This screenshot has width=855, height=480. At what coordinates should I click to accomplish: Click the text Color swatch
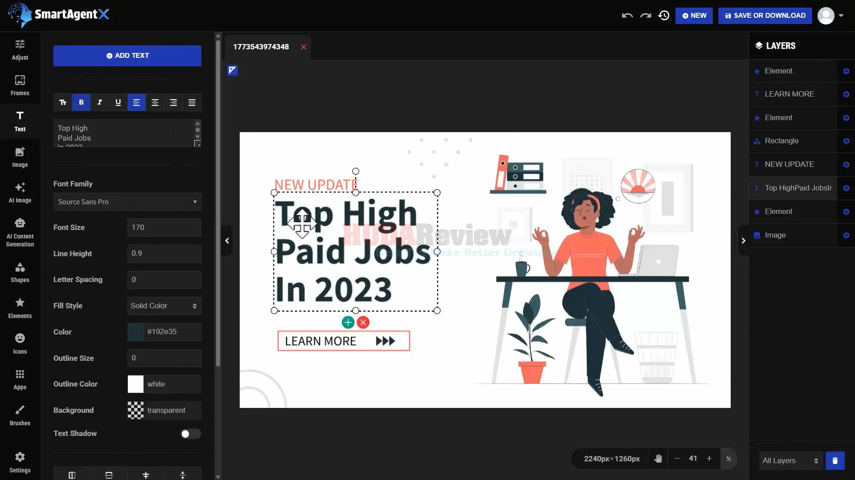click(135, 332)
